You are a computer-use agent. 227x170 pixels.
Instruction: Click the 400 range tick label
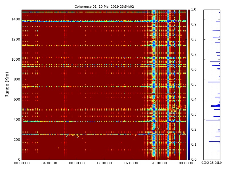click(17, 120)
